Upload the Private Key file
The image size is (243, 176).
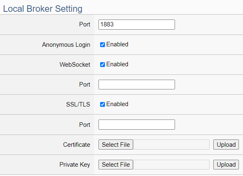[x=226, y=165]
